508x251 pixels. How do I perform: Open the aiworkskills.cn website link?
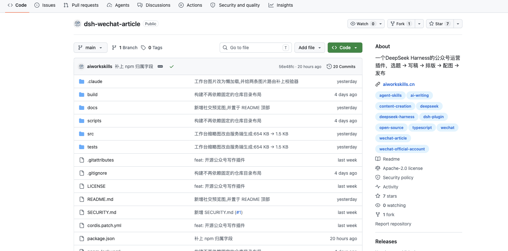(399, 84)
